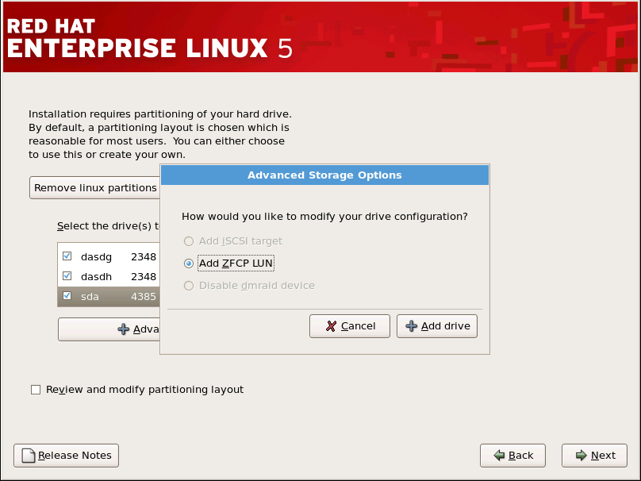Open the Release Notes

pyautogui.click(x=66, y=456)
